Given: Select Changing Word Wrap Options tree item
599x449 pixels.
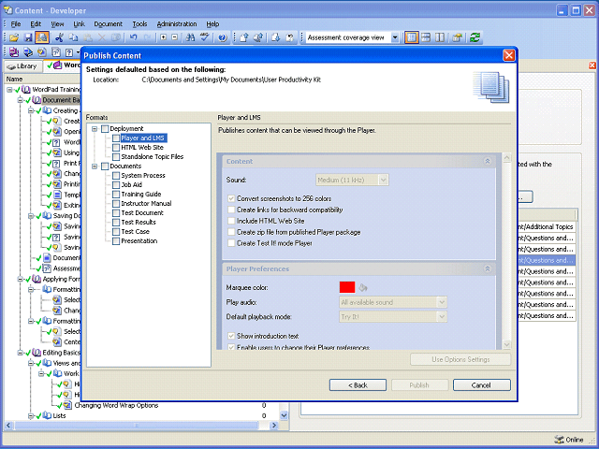Looking at the screenshot, I should (x=116, y=405).
